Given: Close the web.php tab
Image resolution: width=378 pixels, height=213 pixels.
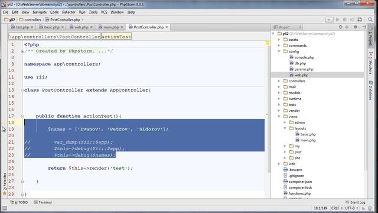Looking at the screenshot, I should [x=92, y=27].
